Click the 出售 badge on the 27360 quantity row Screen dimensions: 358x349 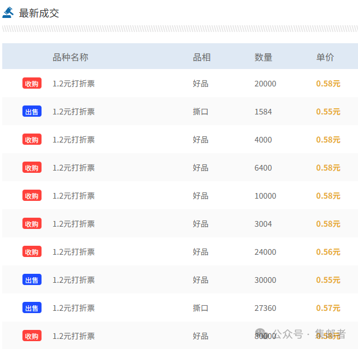coord(32,307)
